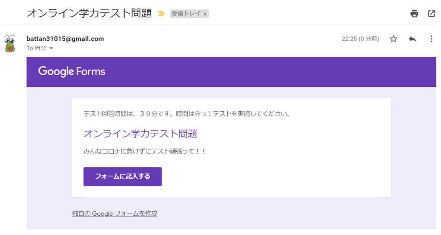Click the フォームに記入する button
Image resolution: width=441 pixels, height=235 pixels.
pos(123,177)
